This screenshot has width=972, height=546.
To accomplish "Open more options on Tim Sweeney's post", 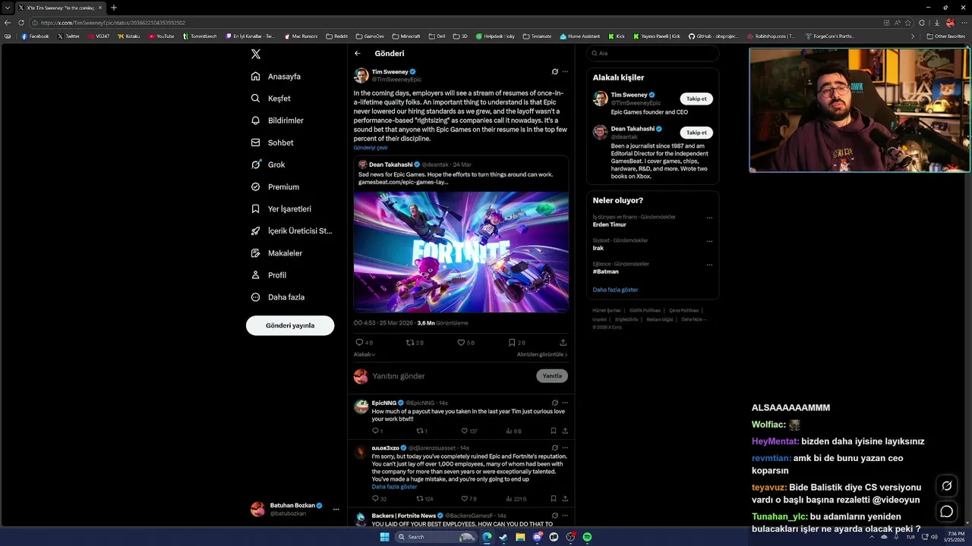I will (565, 72).
